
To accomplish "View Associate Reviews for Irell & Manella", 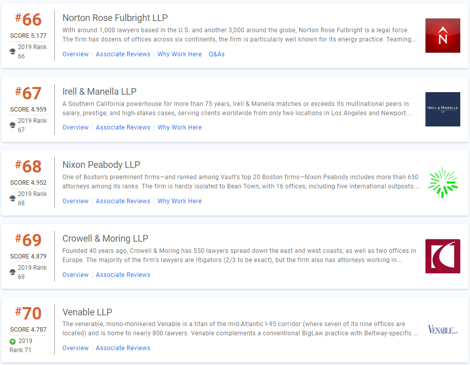I will pos(123,127).
